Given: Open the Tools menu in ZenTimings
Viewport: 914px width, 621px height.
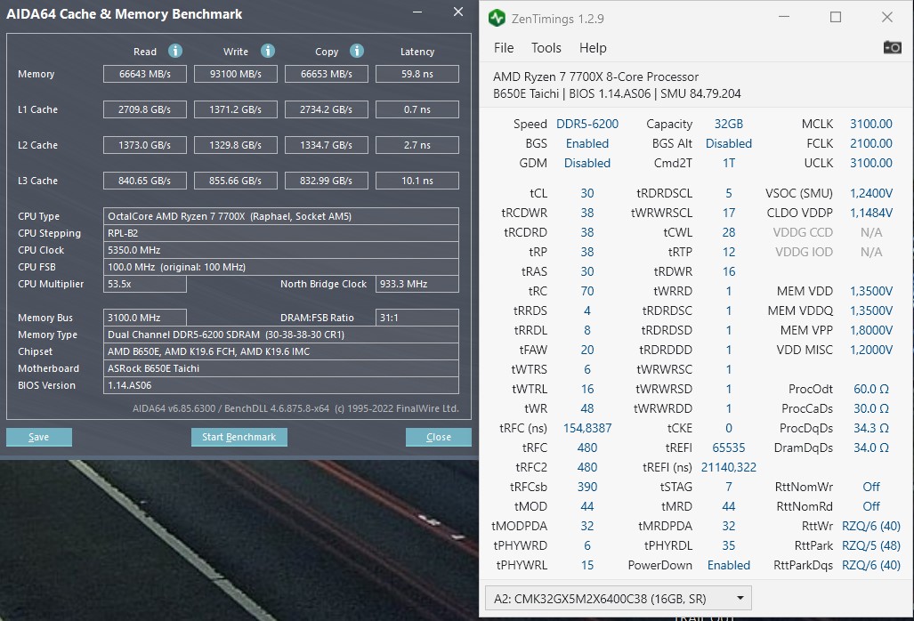Looking at the screenshot, I should click(x=546, y=48).
